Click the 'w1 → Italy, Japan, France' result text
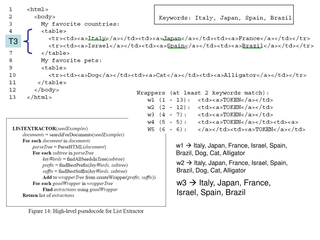 click(232, 149)
